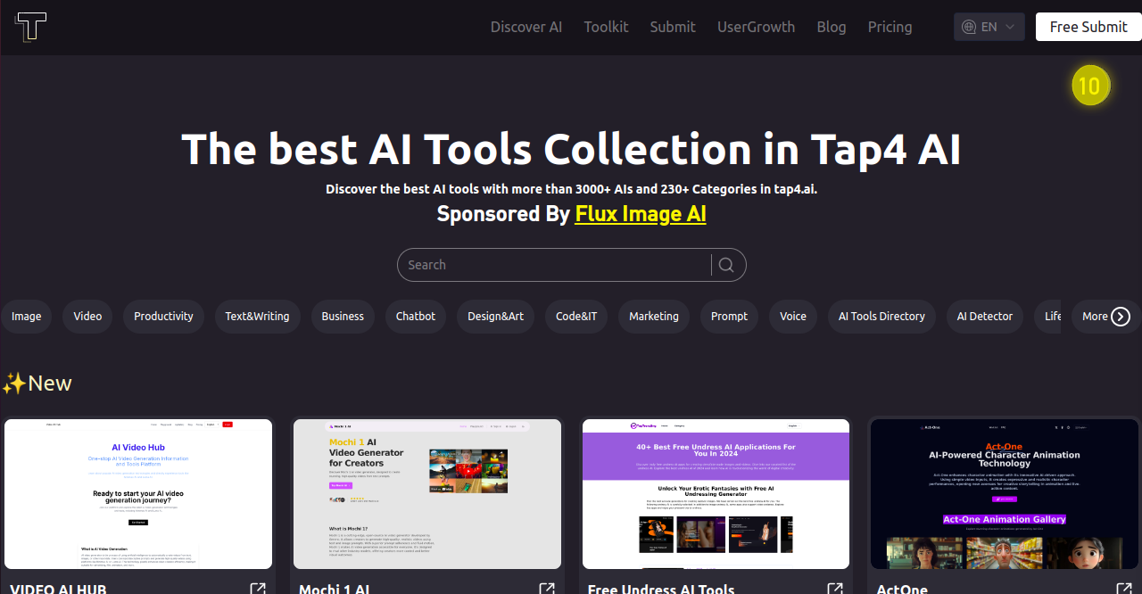Viewport: 1142px width, 594px height.
Task: Click the More categories arrow icon
Action: point(1121,317)
